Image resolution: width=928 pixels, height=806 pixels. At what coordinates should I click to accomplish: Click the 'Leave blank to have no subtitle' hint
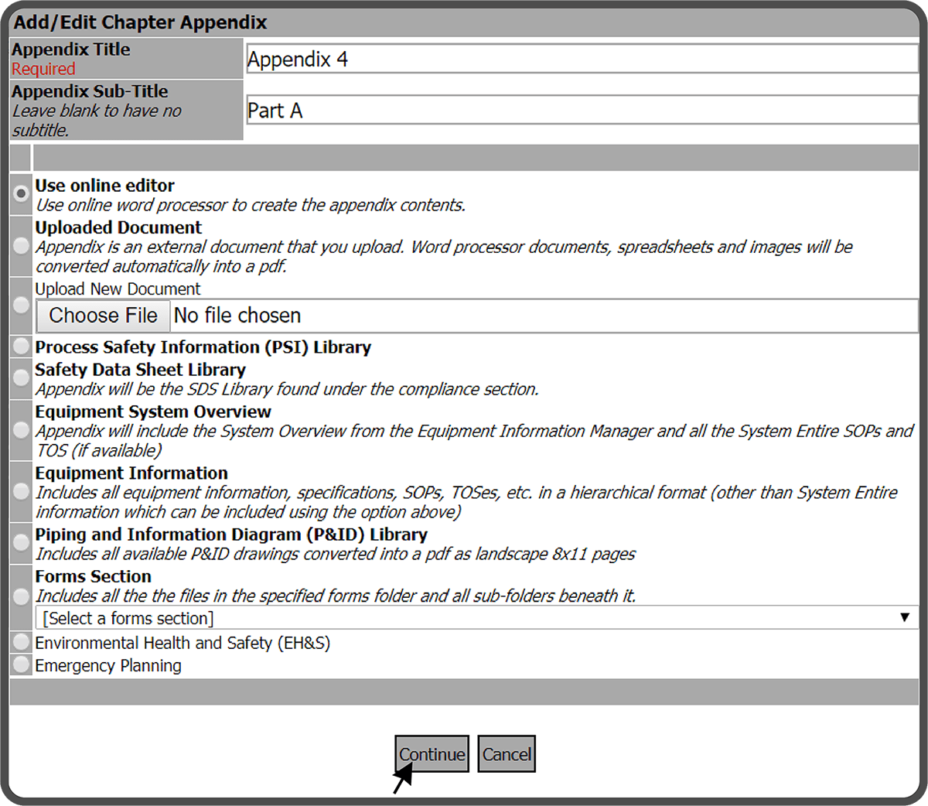tap(97, 121)
